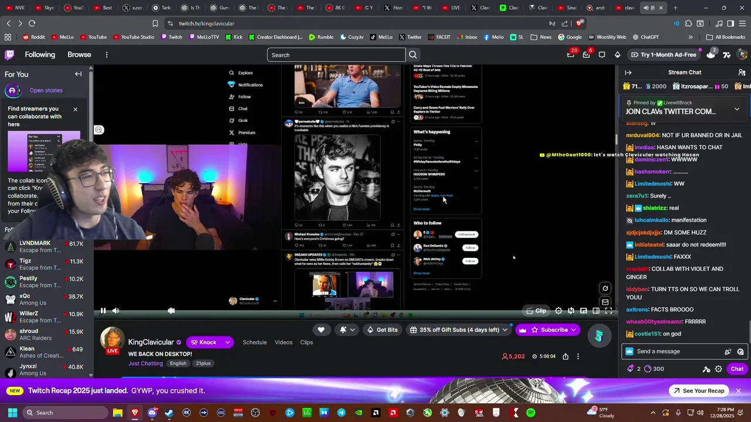Open the Browse page
This screenshot has width=751, height=422.
click(79, 55)
